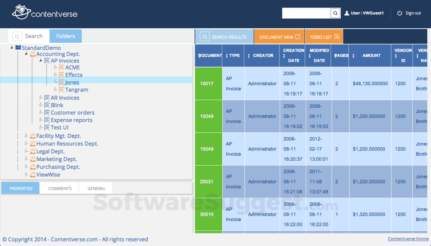Click the Expense reports drawer icon
The height and width of the screenshot is (246, 431).
pyautogui.click(x=47, y=120)
